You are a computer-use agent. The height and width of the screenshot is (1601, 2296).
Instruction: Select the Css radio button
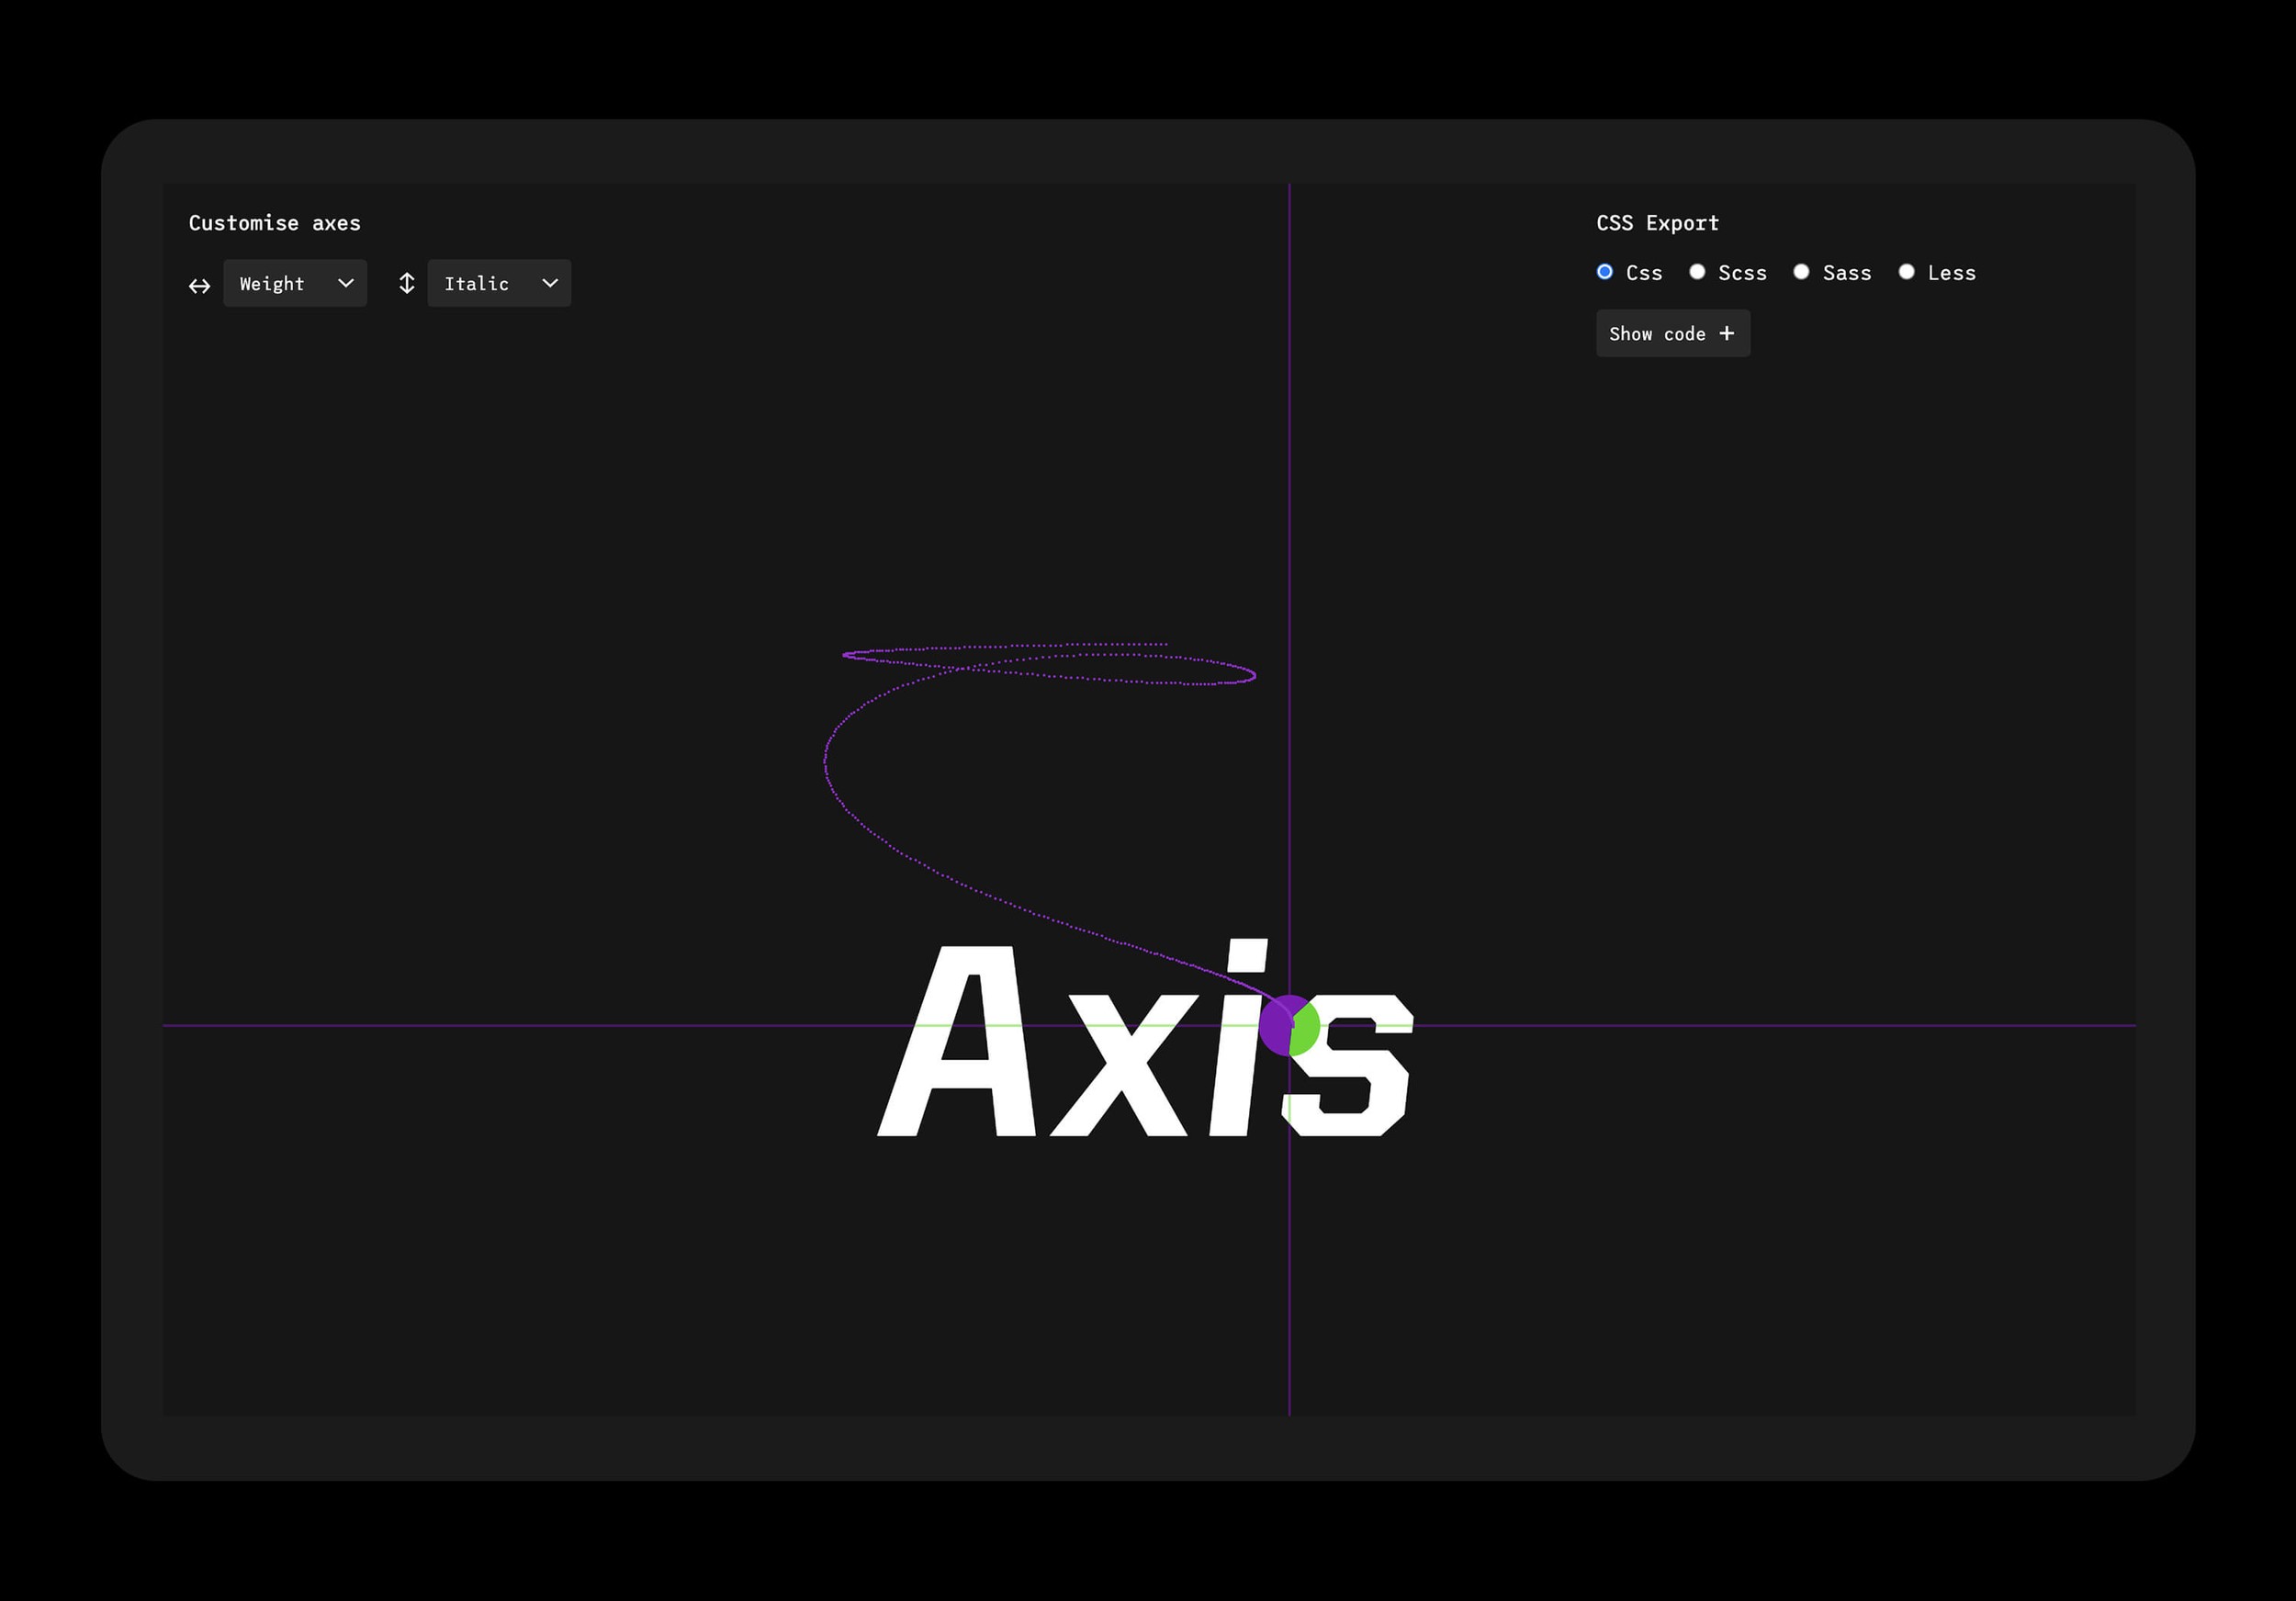tap(1604, 272)
